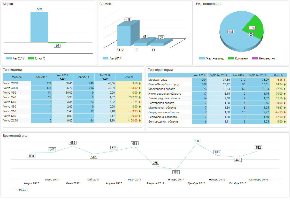Click the 539 blue bar in Марка chart
Screen dimensions: 290x205
[39, 27]
